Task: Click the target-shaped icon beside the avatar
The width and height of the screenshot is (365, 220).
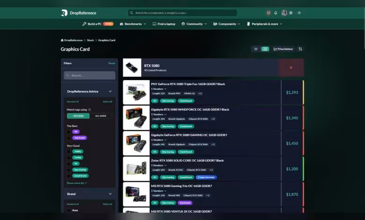Action: pos(291,13)
